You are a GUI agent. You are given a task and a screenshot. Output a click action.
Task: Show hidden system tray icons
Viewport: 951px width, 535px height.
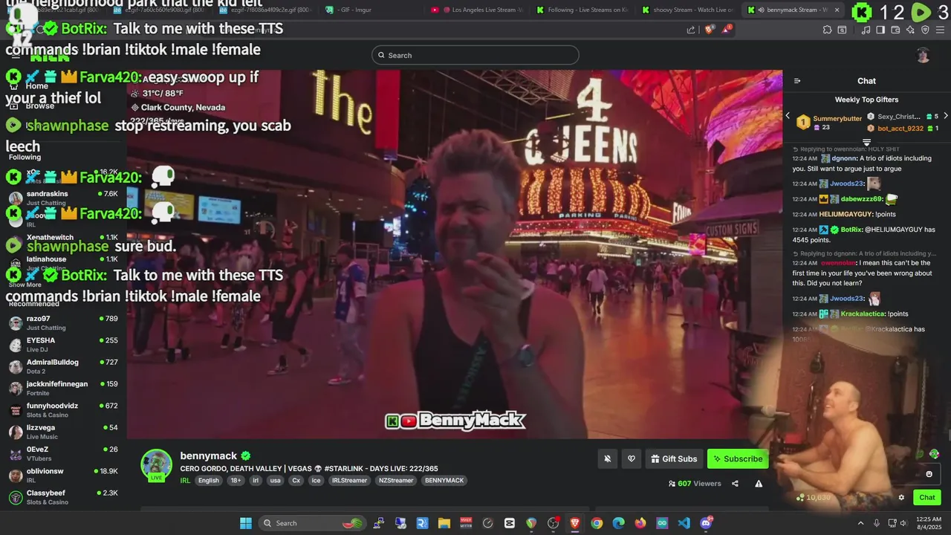click(860, 523)
